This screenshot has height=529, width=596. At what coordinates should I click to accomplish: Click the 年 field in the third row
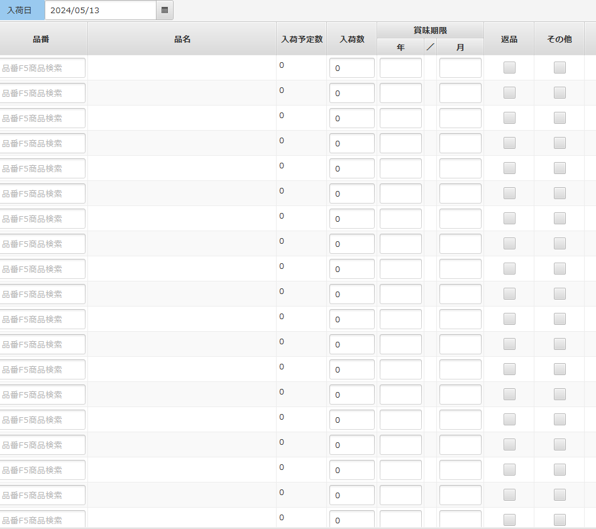coord(400,118)
